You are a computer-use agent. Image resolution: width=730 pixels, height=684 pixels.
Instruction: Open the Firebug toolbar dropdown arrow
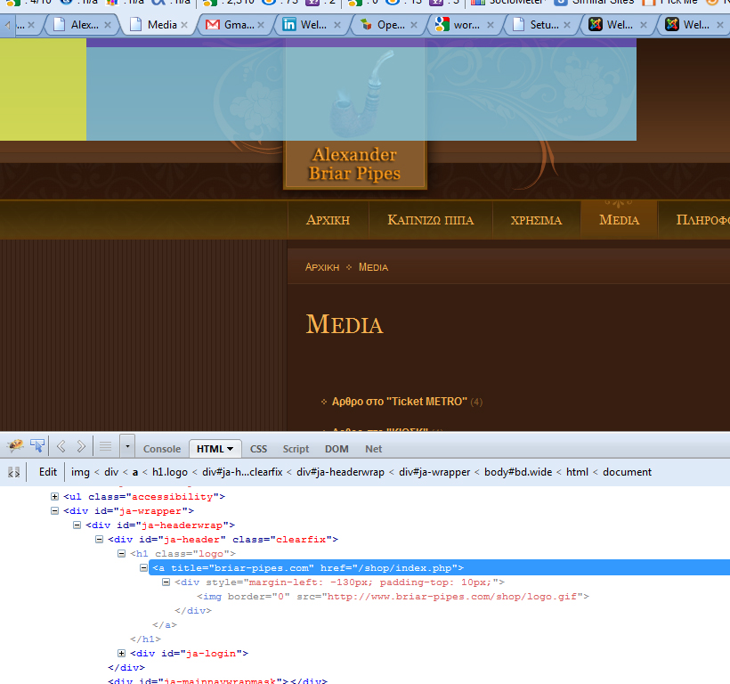127,446
